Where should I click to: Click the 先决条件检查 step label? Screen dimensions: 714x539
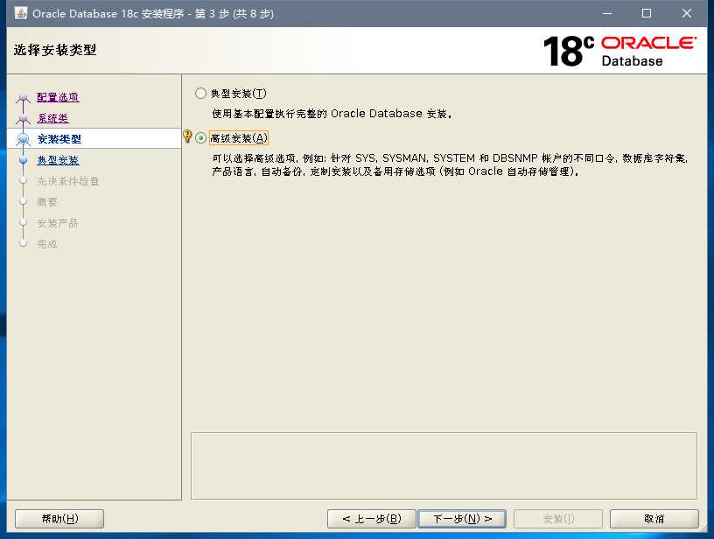68,181
